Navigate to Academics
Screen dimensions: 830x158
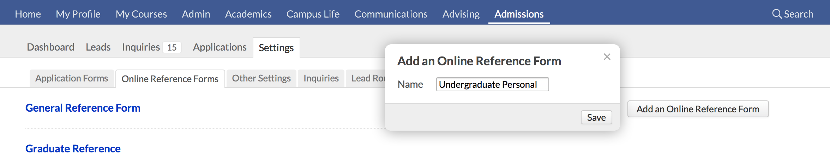tap(248, 14)
